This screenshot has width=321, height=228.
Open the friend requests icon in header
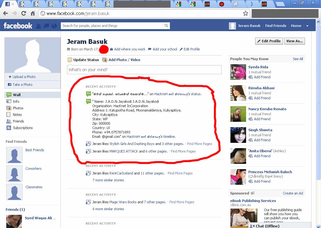38,26
